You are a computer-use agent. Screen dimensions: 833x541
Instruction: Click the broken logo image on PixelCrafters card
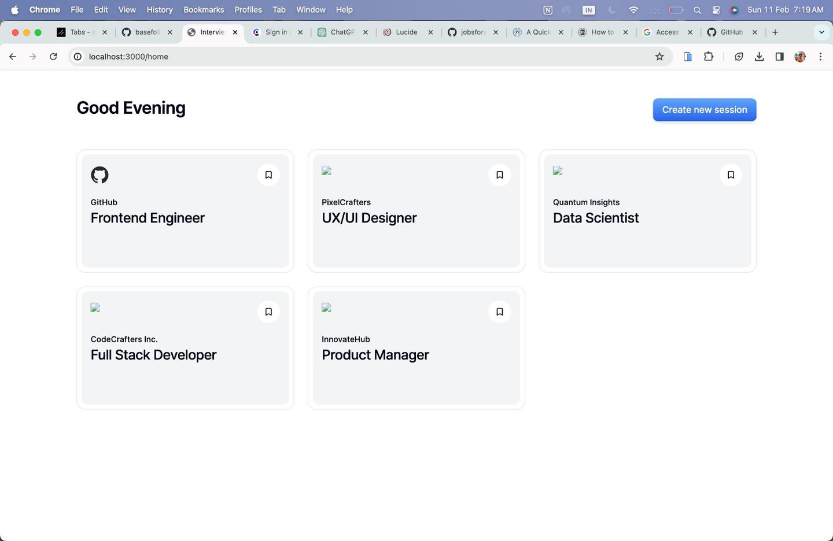pyautogui.click(x=326, y=171)
